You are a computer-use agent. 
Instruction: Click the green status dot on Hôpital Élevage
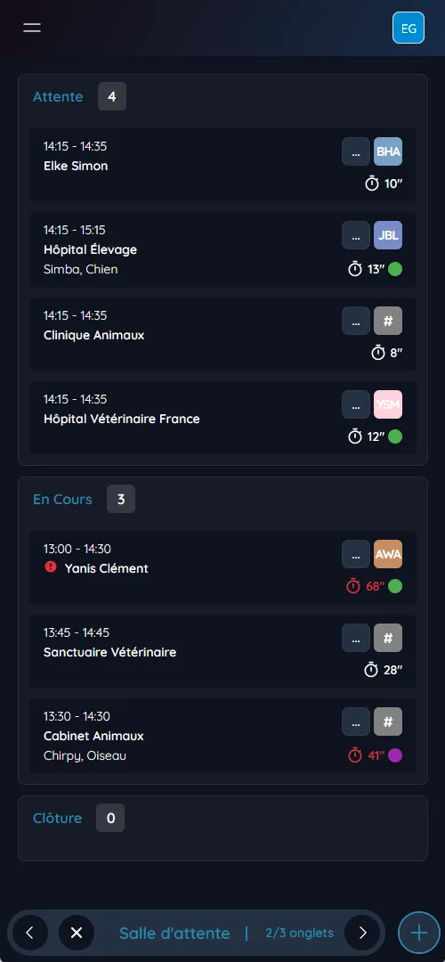click(395, 269)
